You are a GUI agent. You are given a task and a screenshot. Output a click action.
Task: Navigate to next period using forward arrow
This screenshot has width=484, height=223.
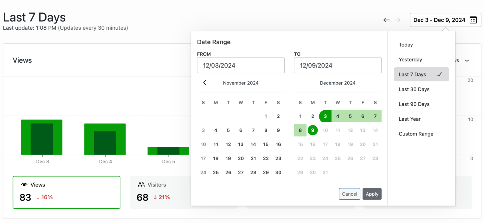coord(398,20)
